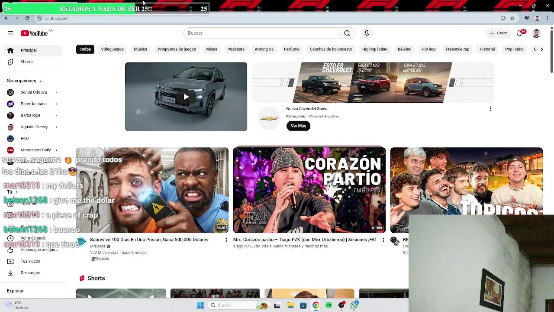The height and width of the screenshot is (312, 554).
Task: Go back in the browser
Action: click(x=6, y=18)
